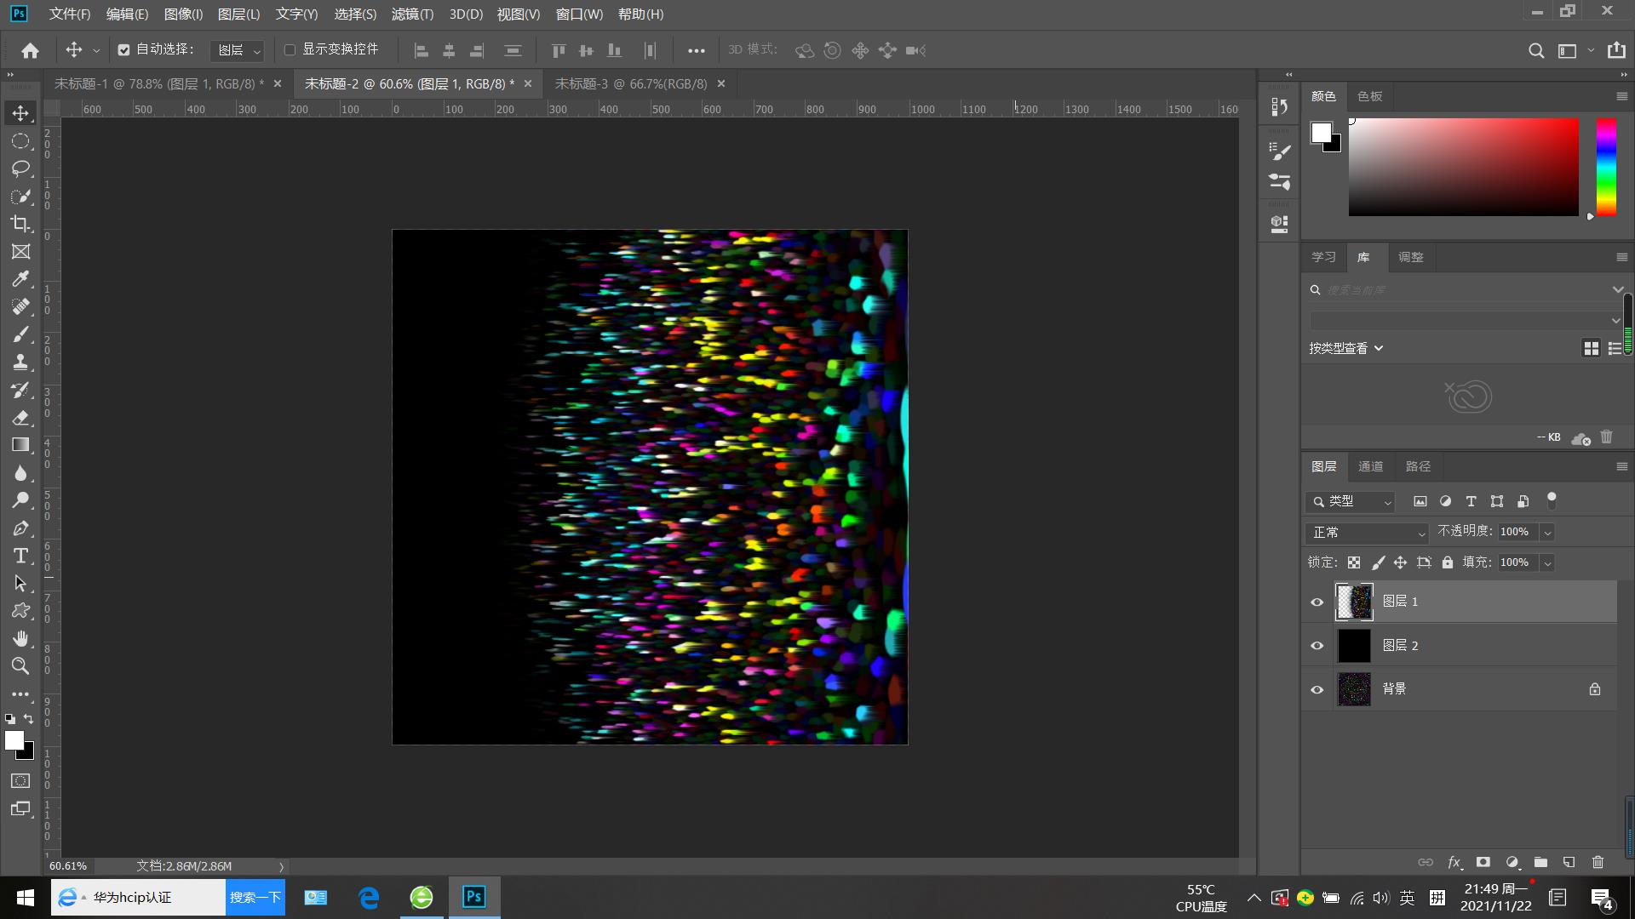Image resolution: width=1635 pixels, height=919 pixels.
Task: Open the blend mode 正常 dropdown
Action: point(1366,533)
